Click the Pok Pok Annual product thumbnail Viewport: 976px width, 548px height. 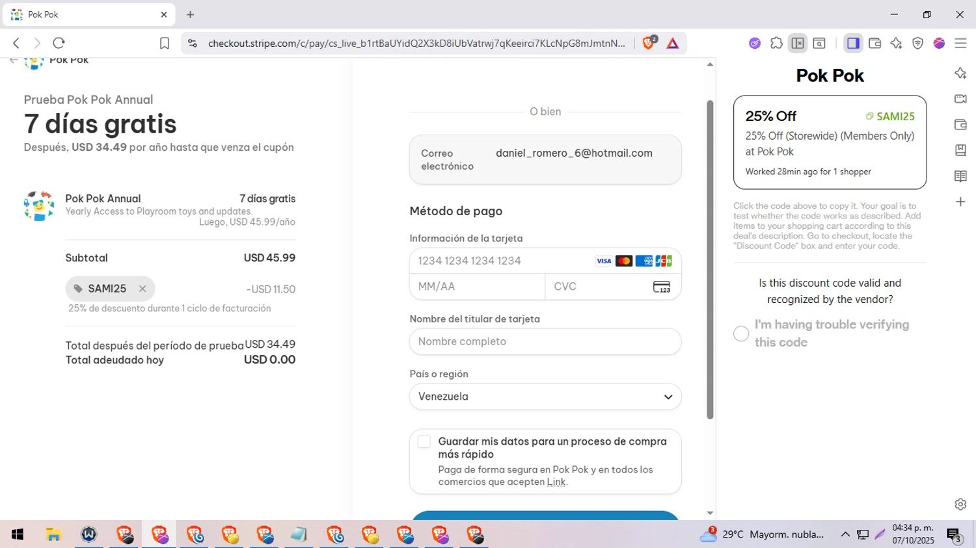tap(39, 206)
